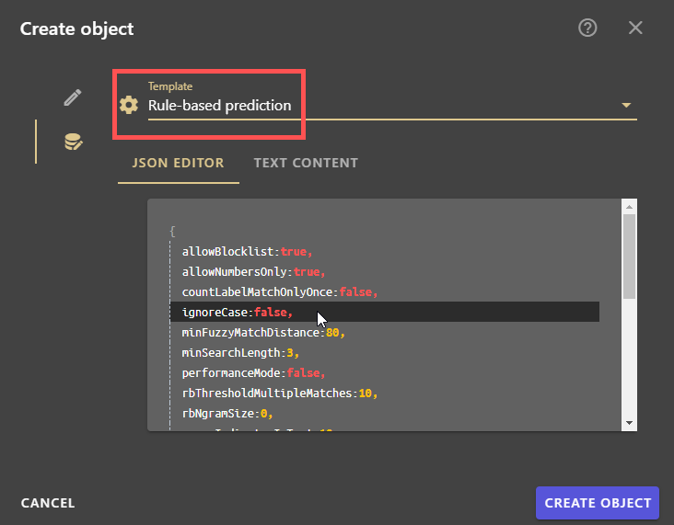The width and height of the screenshot is (674, 525).
Task: Click the scrollbar up arrow in editor
Action: point(629,207)
